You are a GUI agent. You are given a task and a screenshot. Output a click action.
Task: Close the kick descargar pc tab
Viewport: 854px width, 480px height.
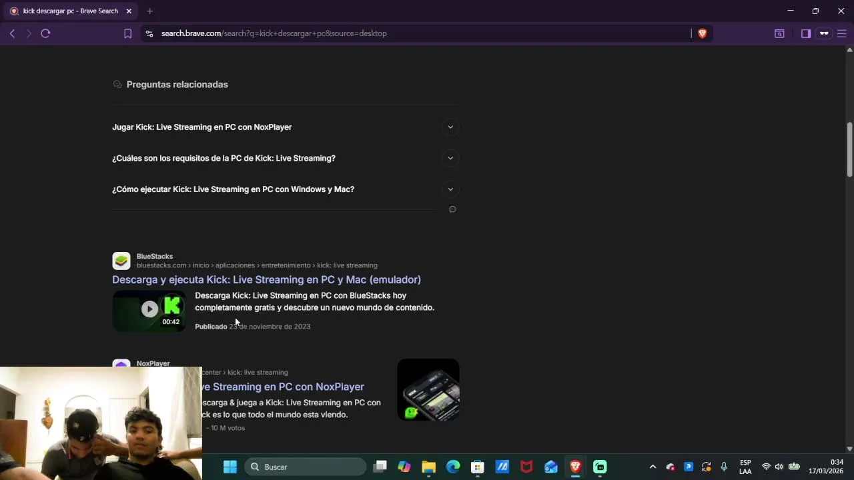pos(129,11)
